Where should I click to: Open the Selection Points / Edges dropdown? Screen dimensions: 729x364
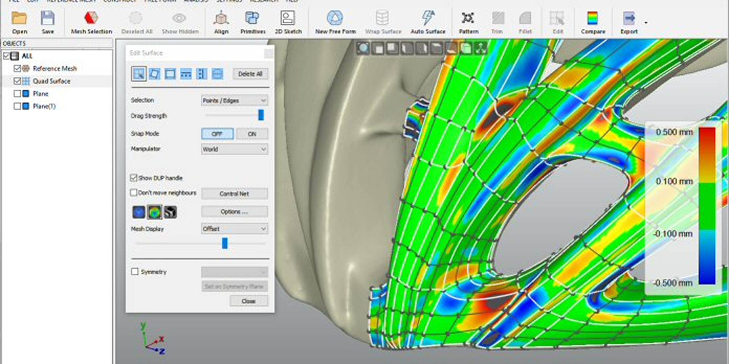coord(234,100)
